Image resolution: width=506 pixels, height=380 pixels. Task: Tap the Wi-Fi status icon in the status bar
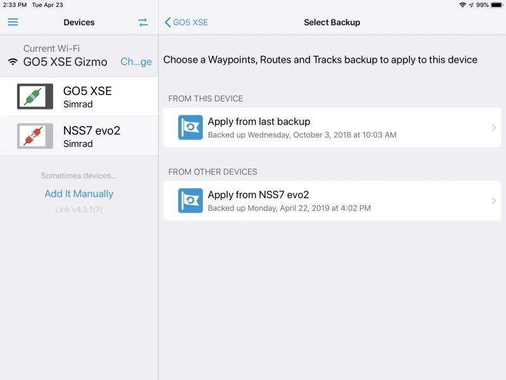click(464, 4)
